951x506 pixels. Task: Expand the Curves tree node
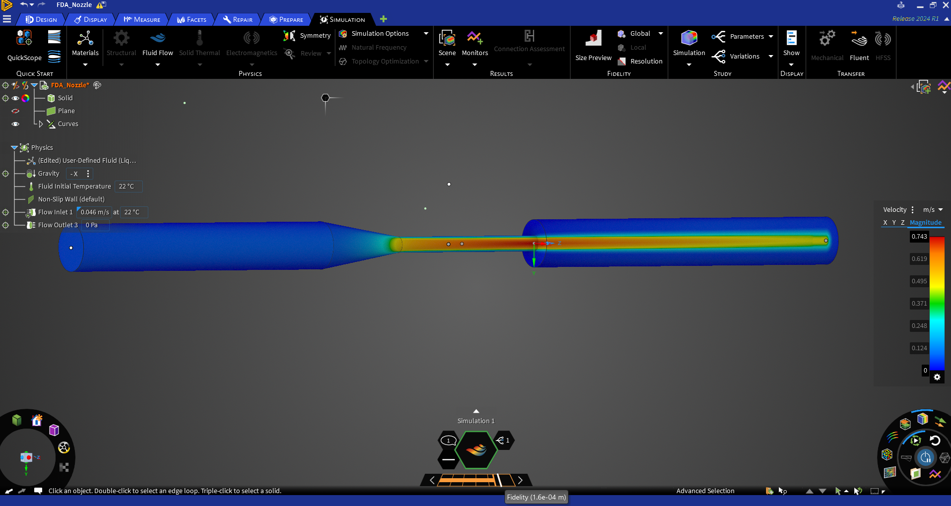pos(40,124)
